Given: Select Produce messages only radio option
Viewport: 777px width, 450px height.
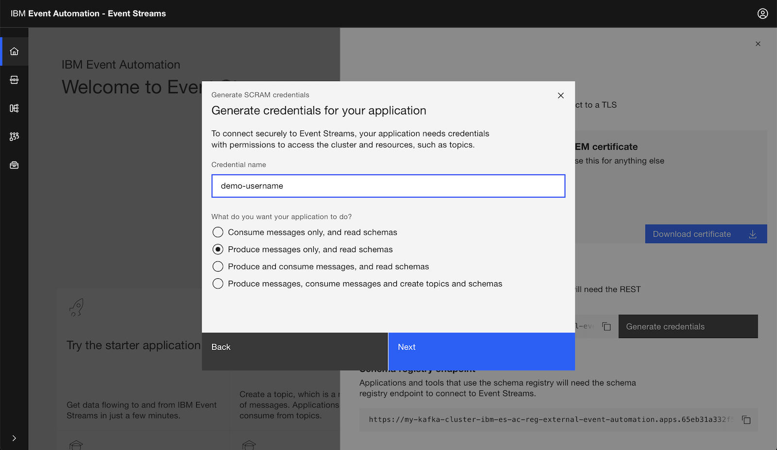Looking at the screenshot, I should pos(218,249).
